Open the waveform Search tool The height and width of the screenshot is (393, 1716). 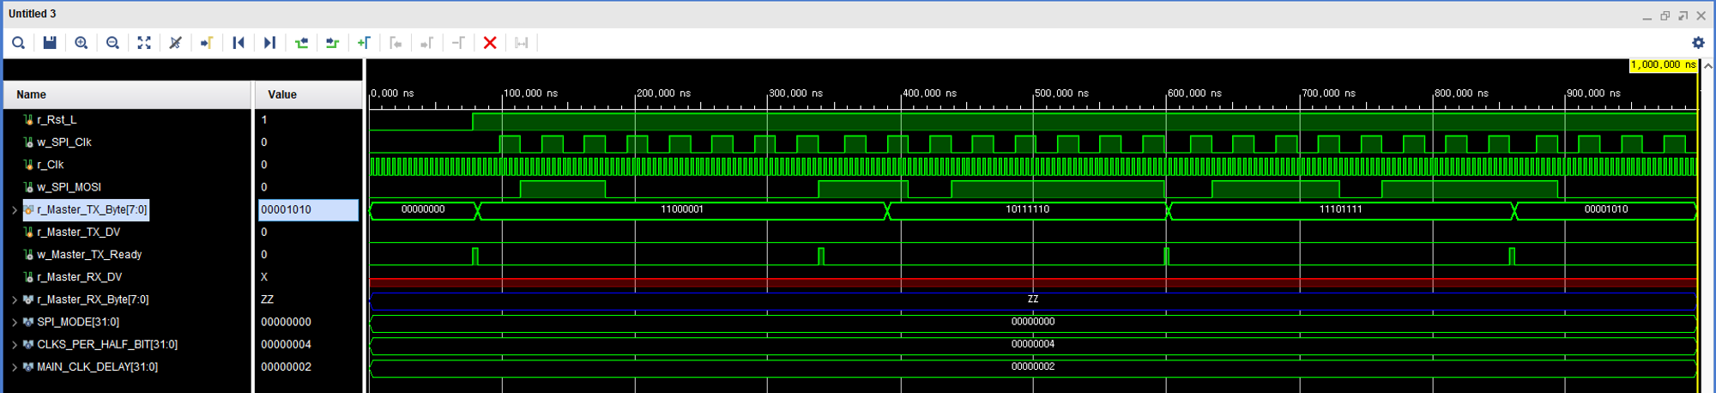click(18, 43)
